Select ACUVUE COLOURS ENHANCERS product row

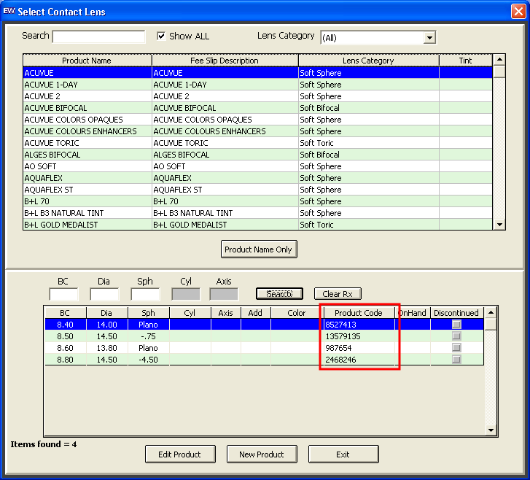pyautogui.click(x=257, y=131)
